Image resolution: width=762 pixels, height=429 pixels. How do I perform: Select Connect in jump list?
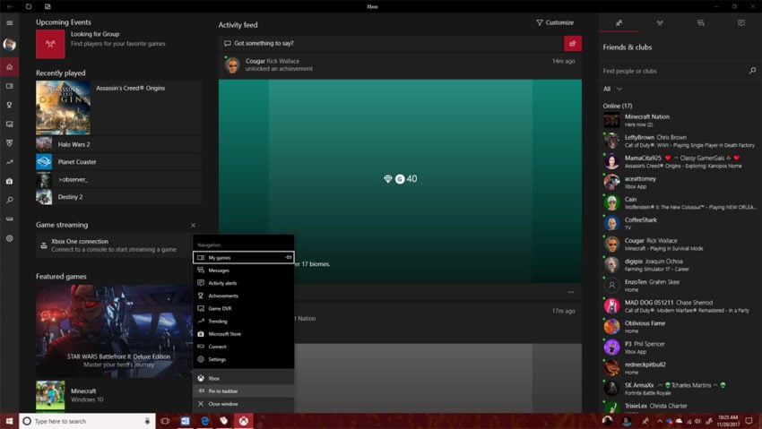point(244,347)
